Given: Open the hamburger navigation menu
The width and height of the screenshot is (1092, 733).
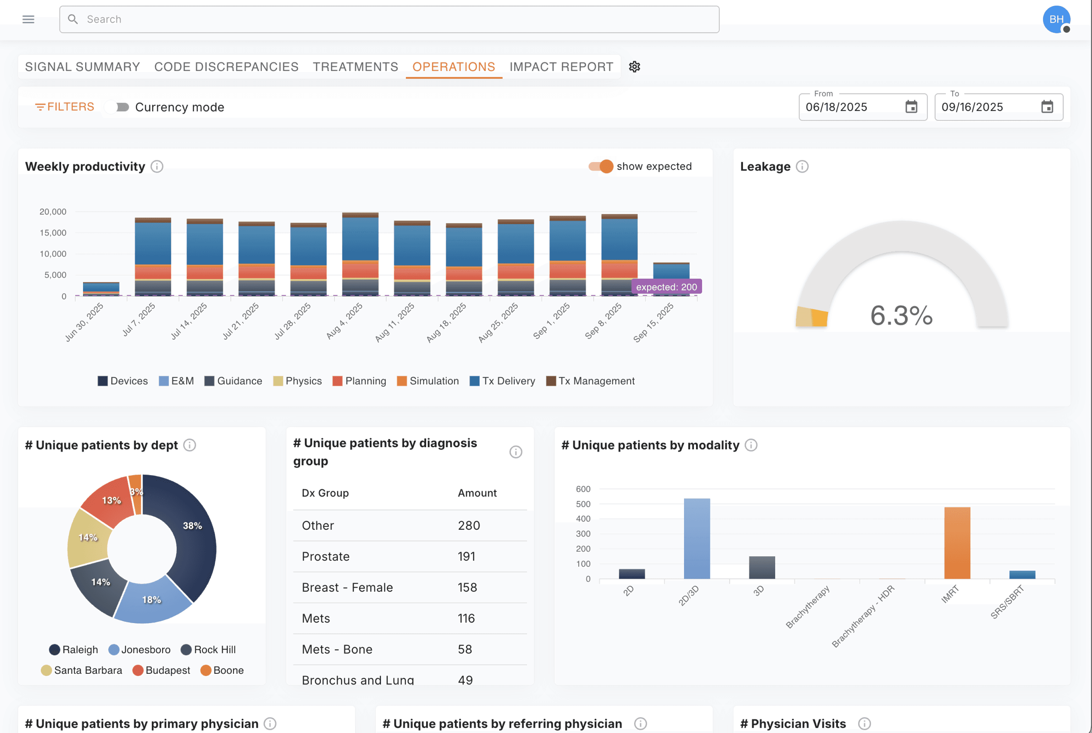Looking at the screenshot, I should tap(28, 19).
